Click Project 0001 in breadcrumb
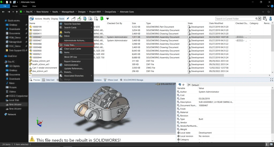This screenshot has width=274, height=147. click(x=95, y=12)
